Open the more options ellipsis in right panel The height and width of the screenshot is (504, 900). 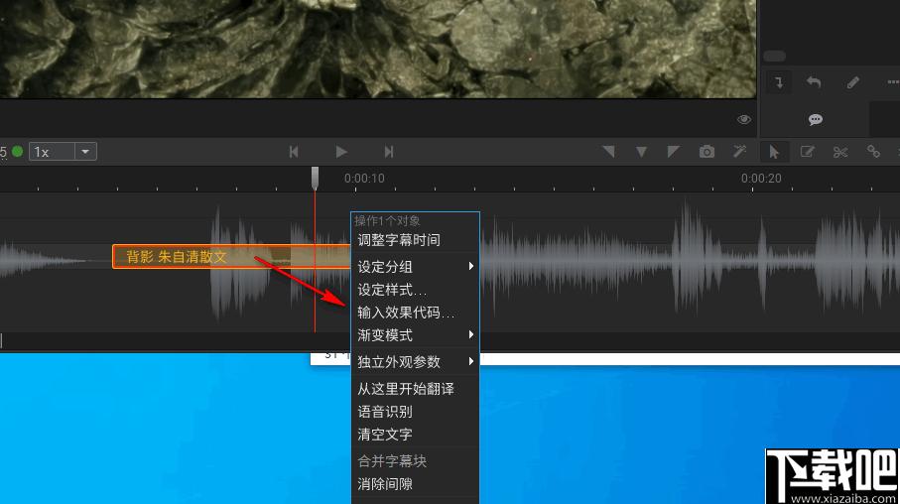893,82
